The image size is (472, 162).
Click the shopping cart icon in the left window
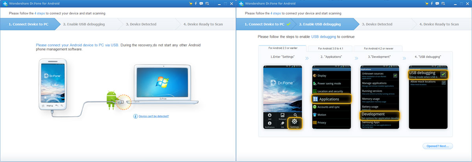(190, 4)
